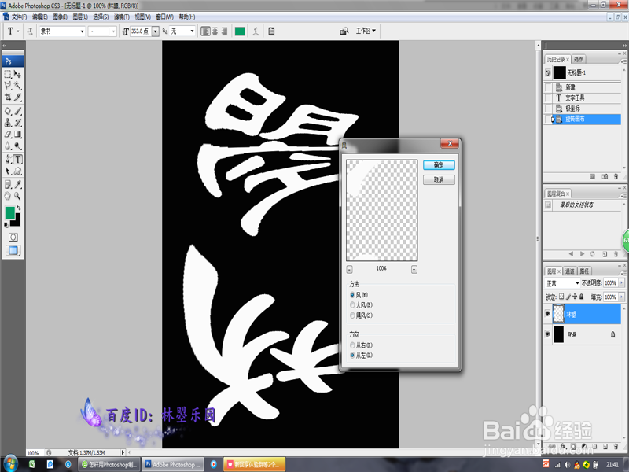
Task: Select the Brush tool
Action: 17,111
